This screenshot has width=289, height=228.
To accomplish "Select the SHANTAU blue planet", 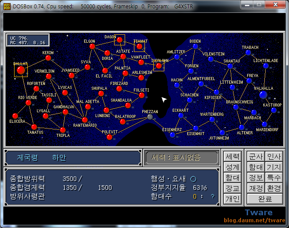I will point(230,66).
